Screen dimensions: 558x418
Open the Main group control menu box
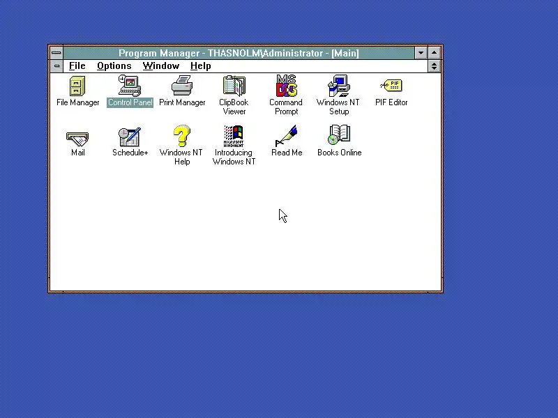[x=56, y=65]
